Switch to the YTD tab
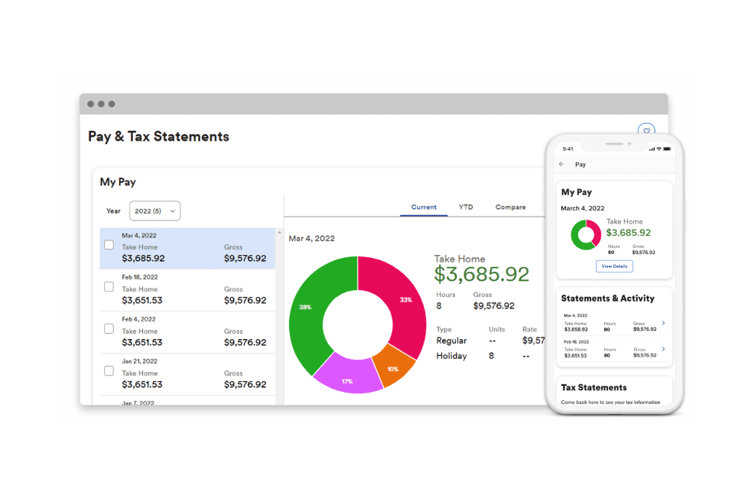Screen dimensions: 748x499 pos(466,207)
